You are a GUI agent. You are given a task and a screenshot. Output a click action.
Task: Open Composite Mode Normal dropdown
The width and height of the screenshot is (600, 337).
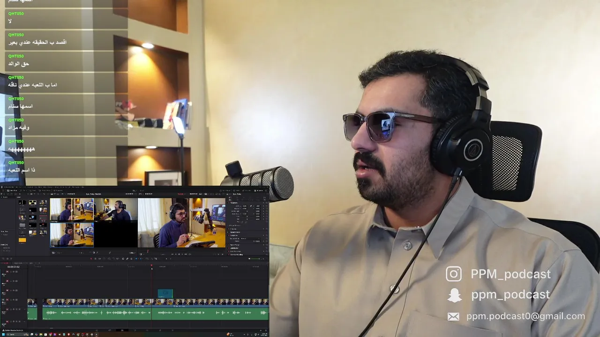250,239
